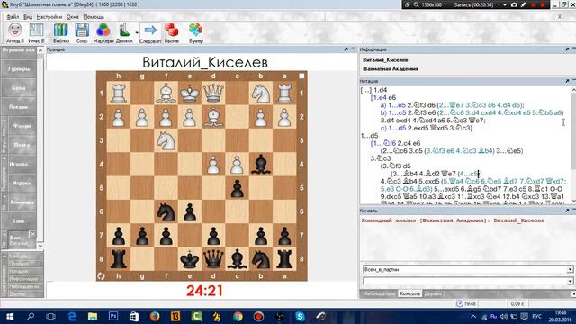
Task: Select the white queen on d1
Action: click(213, 94)
